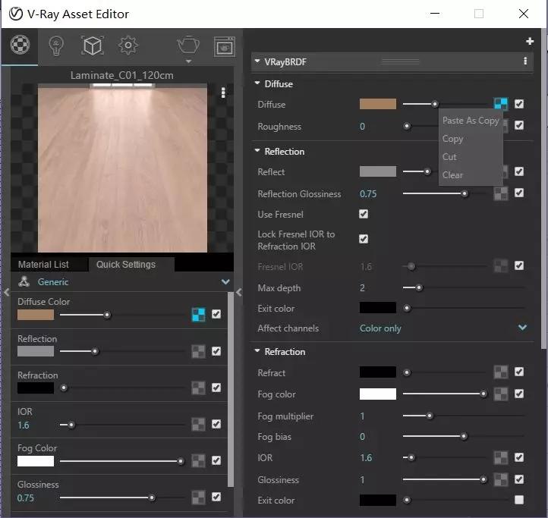Switch to Quick Settings tab
The height and width of the screenshot is (518, 548).
coord(131,265)
